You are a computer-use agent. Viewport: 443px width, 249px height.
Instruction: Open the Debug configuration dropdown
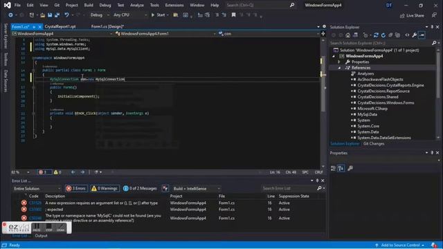(x=100, y=15)
